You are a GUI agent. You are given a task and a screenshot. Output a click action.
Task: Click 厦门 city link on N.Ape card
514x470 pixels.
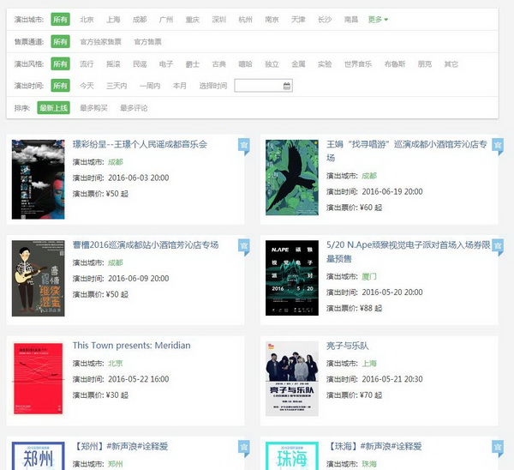[368, 276]
